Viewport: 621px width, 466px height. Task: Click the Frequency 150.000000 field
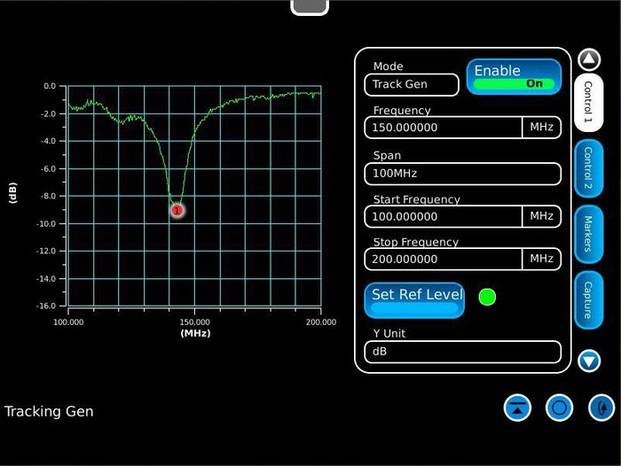tap(443, 128)
